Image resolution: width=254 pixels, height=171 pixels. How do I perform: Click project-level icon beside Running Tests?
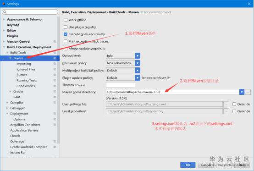(55, 81)
